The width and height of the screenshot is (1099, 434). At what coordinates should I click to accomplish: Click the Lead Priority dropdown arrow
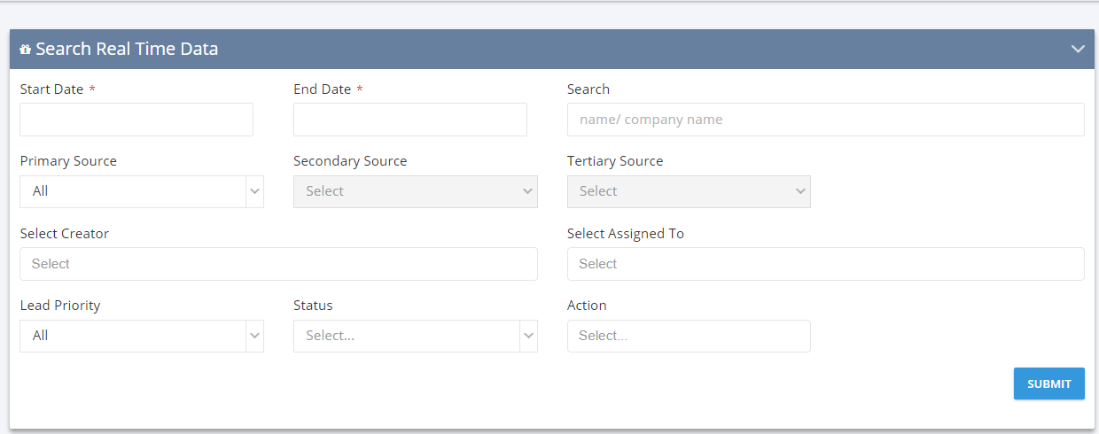coord(255,336)
